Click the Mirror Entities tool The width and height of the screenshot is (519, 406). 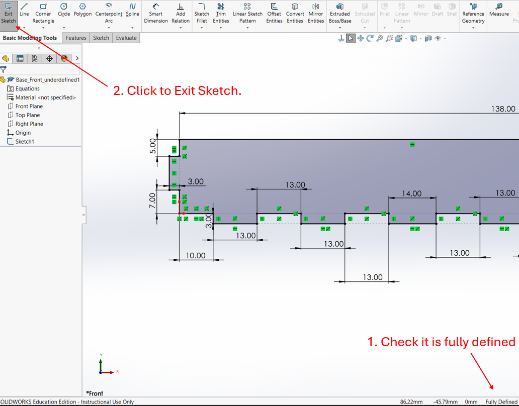(315, 14)
